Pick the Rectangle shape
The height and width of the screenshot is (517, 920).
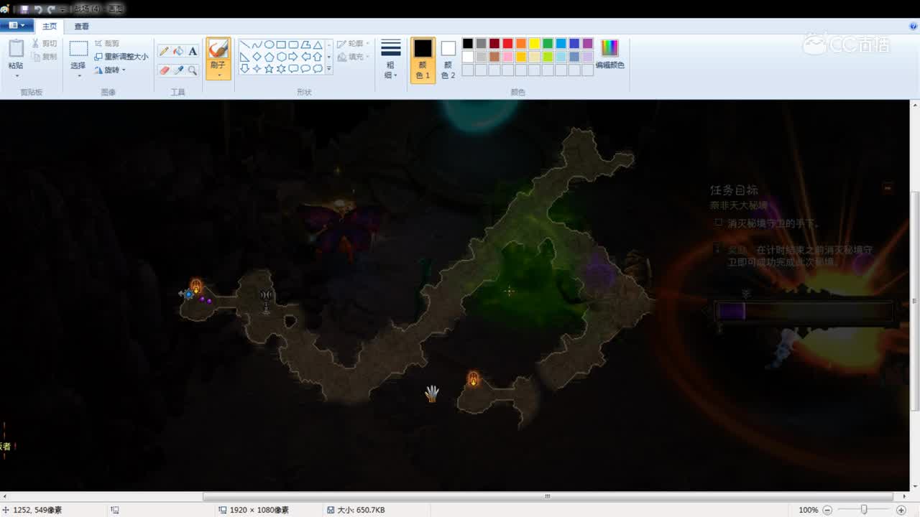(281, 45)
